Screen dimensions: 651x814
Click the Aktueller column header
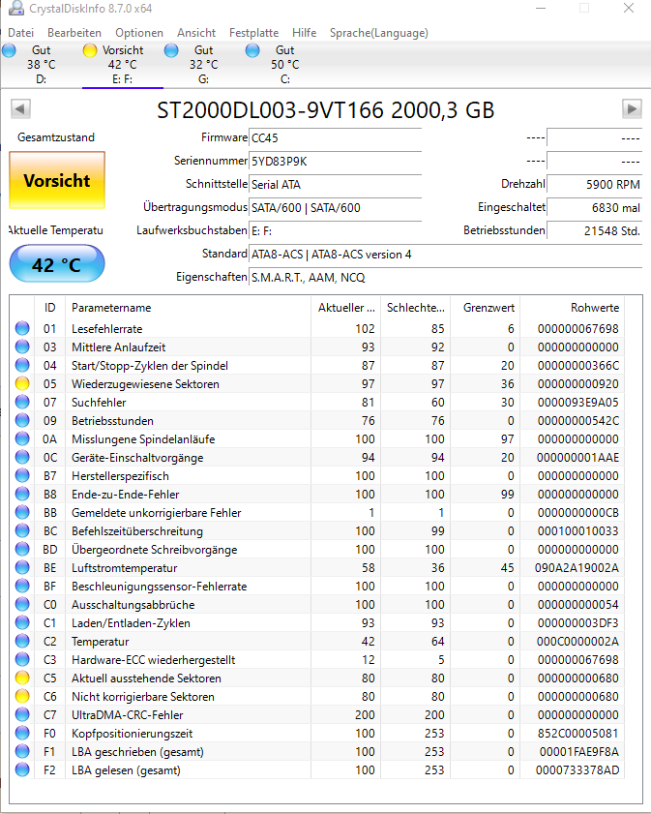346,308
